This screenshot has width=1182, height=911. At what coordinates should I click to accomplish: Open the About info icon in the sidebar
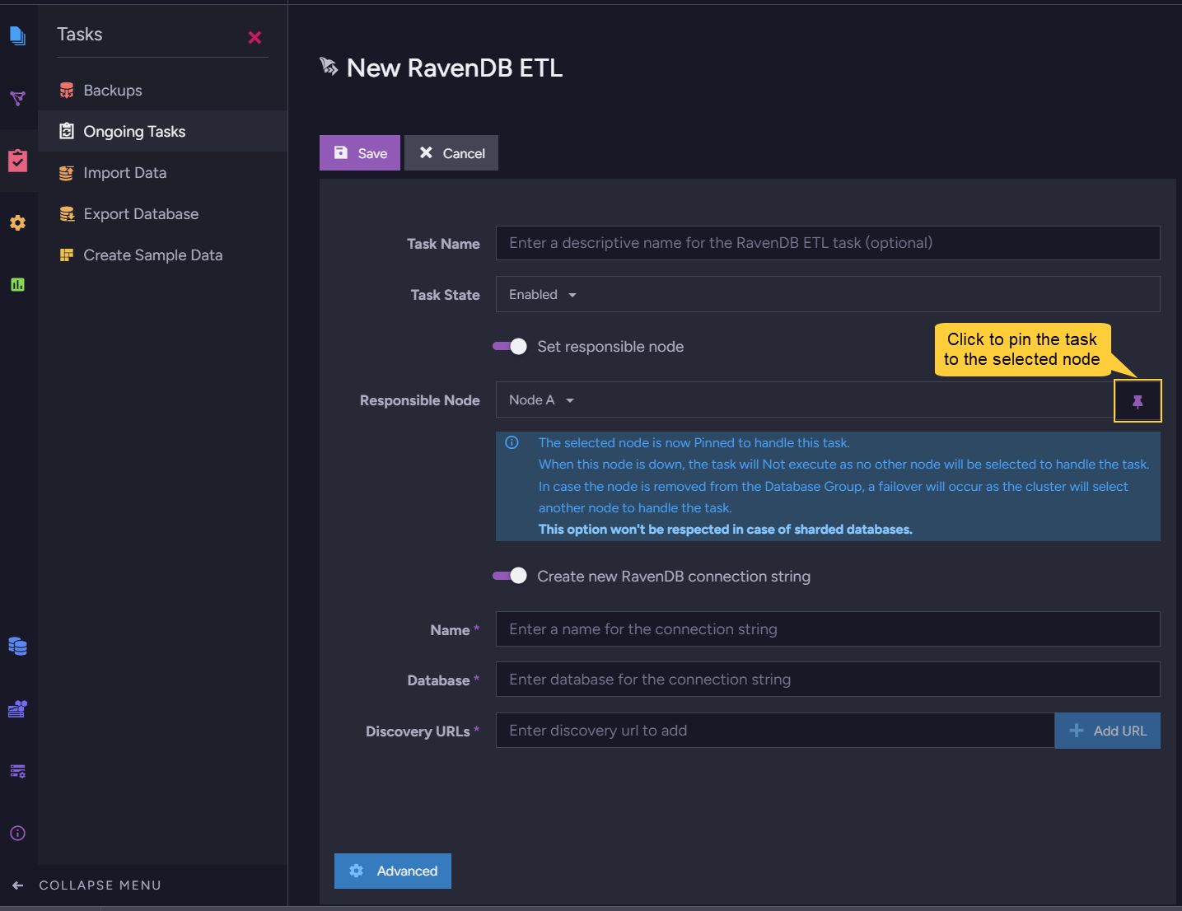(17, 833)
